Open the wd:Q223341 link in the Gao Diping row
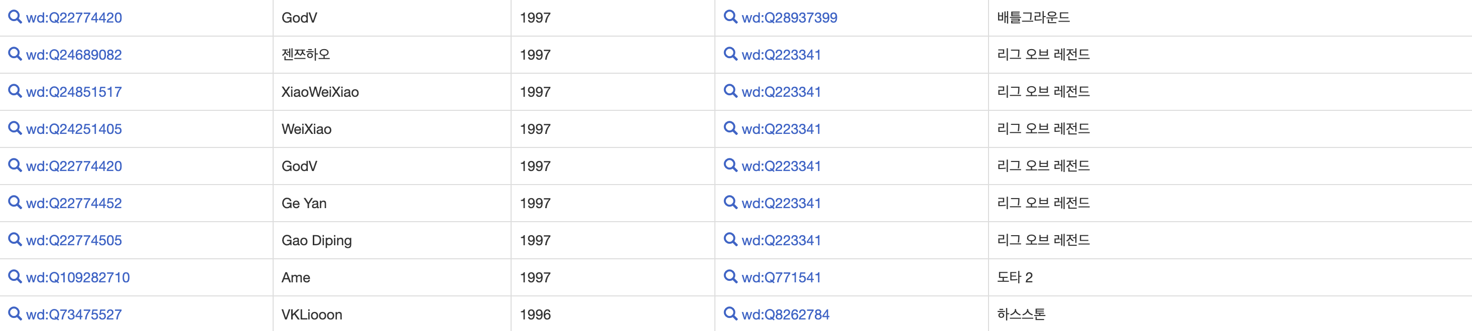The image size is (1472, 331). (781, 240)
